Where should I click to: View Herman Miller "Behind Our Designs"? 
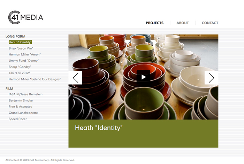pos(35,79)
